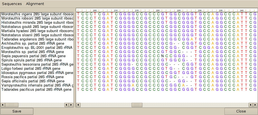
Task: Click the right scroll arrow under the sequence names list
Action: pyautogui.click(x=71, y=105)
